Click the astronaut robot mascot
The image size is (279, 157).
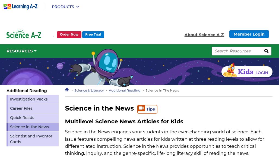pyautogui.click(x=102, y=68)
